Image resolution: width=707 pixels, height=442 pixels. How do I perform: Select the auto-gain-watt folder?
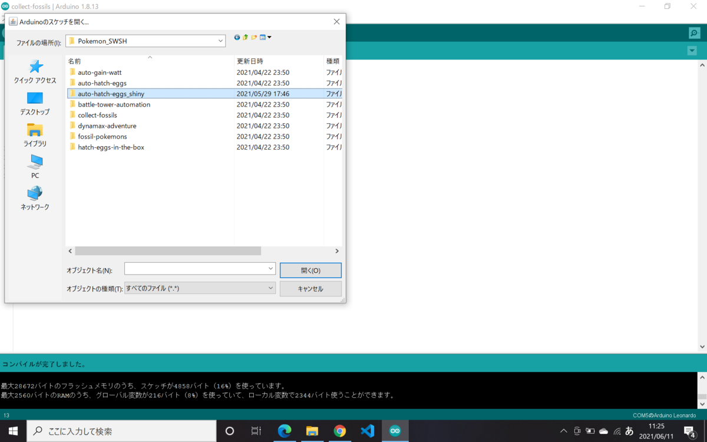click(x=99, y=72)
